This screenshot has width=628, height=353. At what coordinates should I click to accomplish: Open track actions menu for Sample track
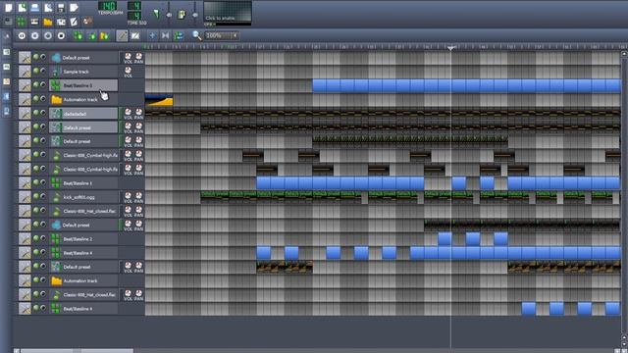(25, 72)
